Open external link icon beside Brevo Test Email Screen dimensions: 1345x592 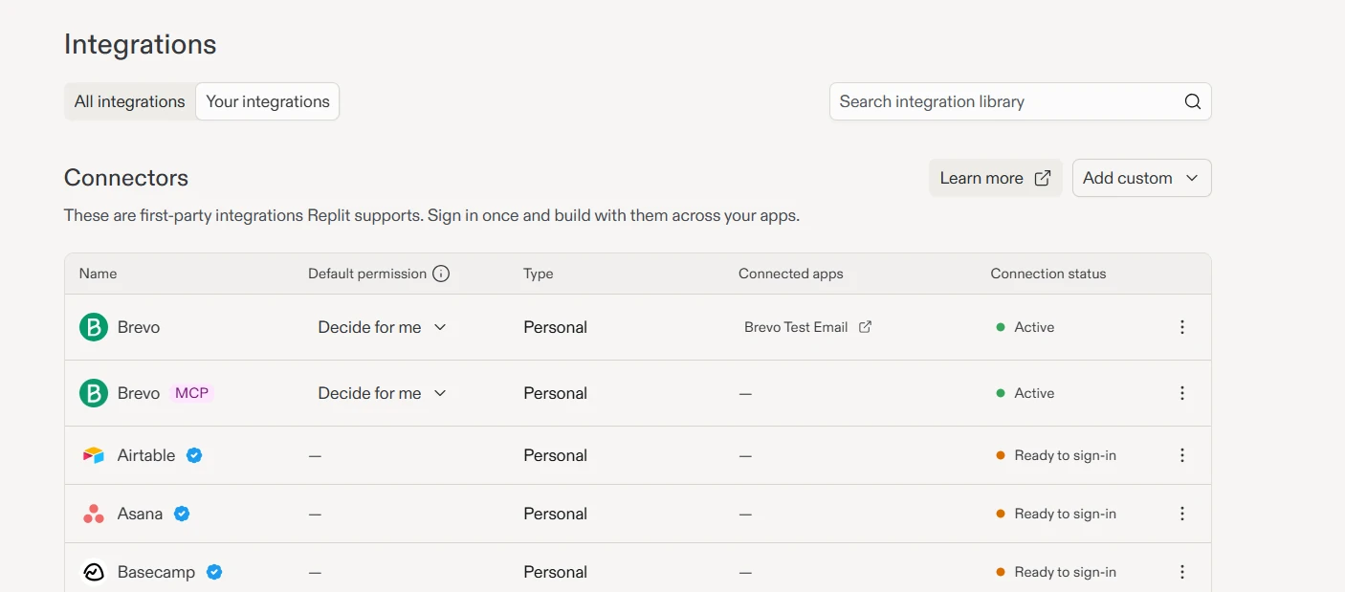click(865, 327)
